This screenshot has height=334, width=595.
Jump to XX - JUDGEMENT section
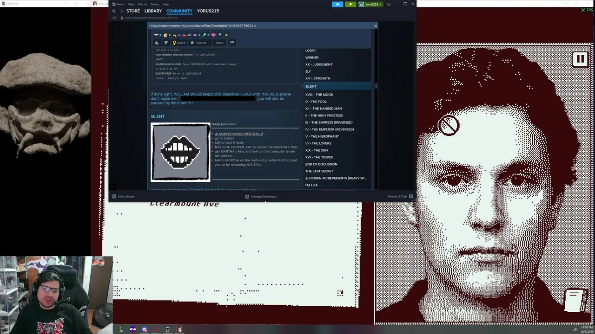[x=319, y=64]
